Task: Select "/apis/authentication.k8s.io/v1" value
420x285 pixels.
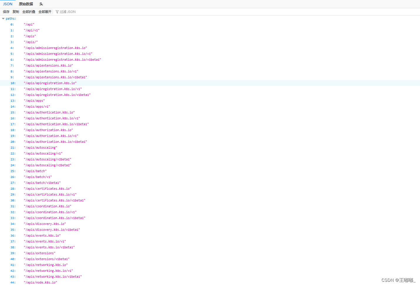Action: [x=52, y=118]
